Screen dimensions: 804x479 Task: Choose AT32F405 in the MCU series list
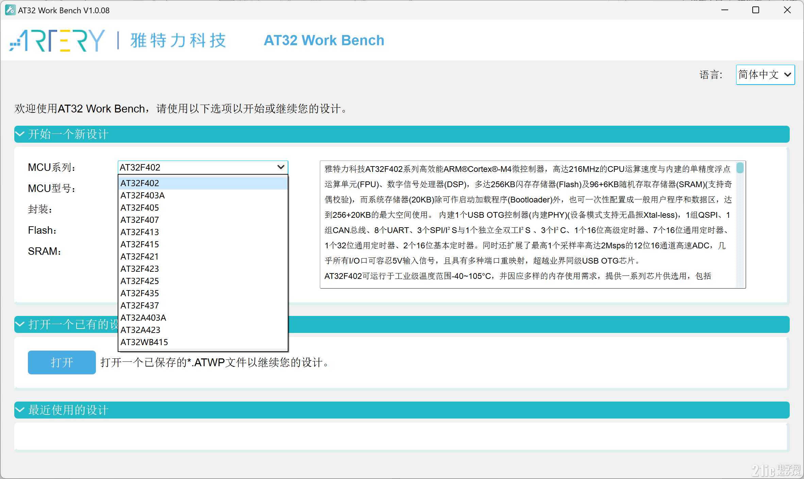[x=203, y=208]
